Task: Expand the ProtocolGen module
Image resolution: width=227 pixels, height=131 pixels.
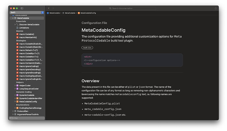Action: (13, 111)
